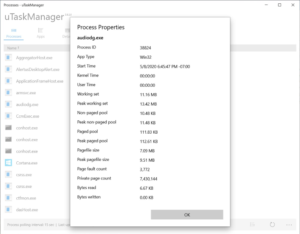Click the Page fault count value 3,772
Image resolution: width=300 pixels, height=234 pixels.
pos(145,170)
